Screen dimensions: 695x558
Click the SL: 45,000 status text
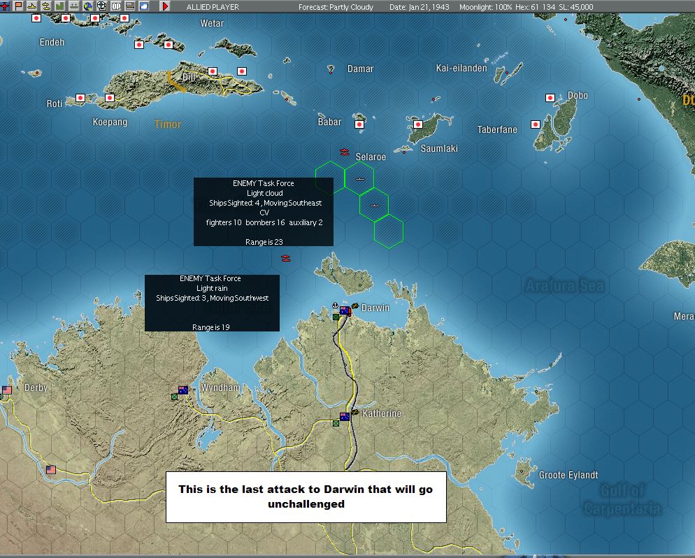click(x=575, y=7)
